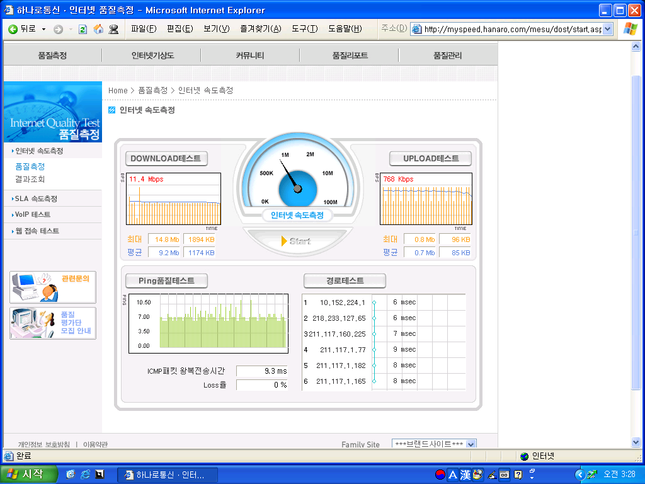Click the UPLOAD테스트 button
The width and height of the screenshot is (645, 484).
(430, 158)
